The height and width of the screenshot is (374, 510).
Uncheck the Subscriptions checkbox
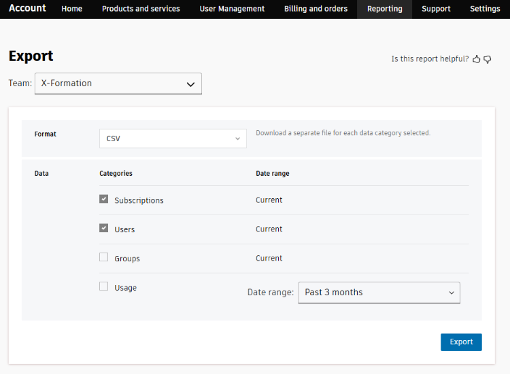click(104, 200)
